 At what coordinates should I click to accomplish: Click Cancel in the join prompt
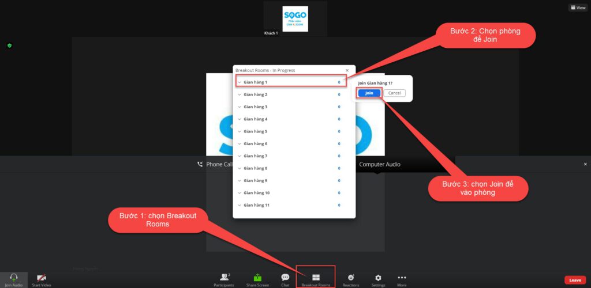click(394, 93)
